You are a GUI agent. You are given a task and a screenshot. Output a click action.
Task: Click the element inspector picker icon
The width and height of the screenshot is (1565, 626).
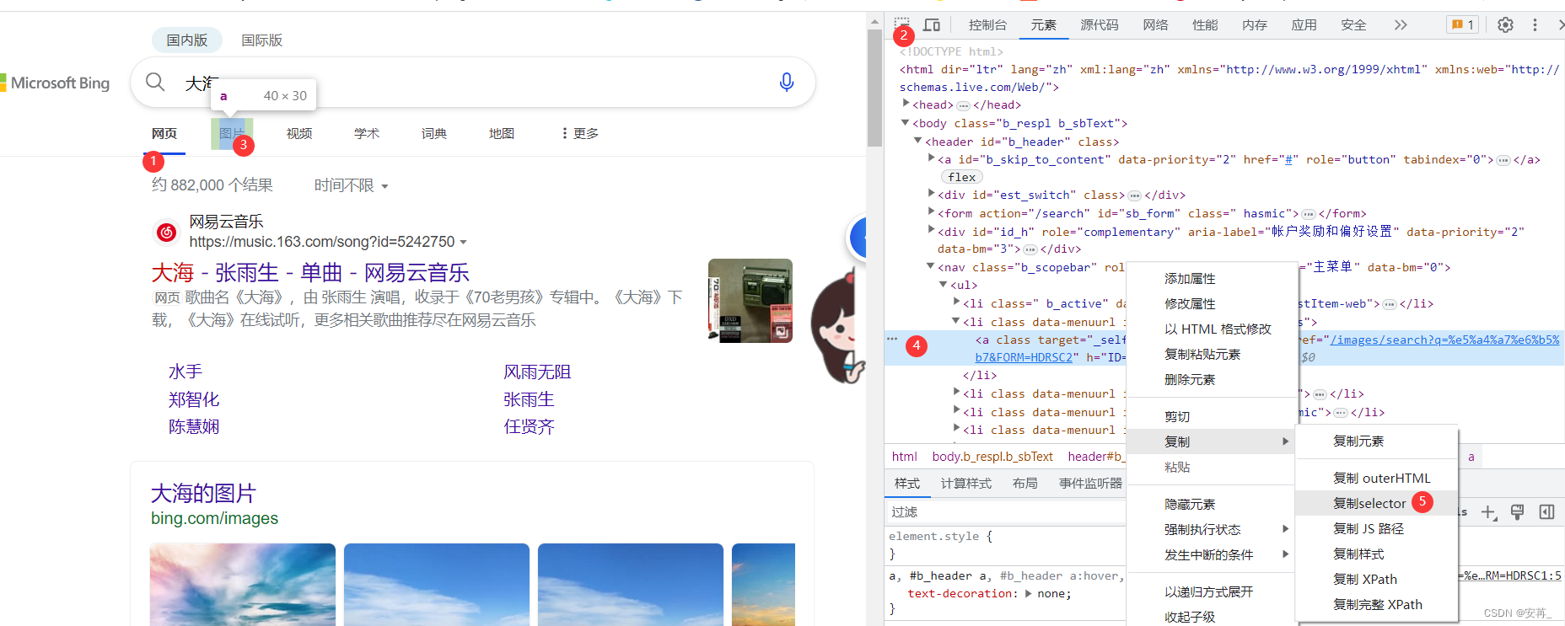901,24
